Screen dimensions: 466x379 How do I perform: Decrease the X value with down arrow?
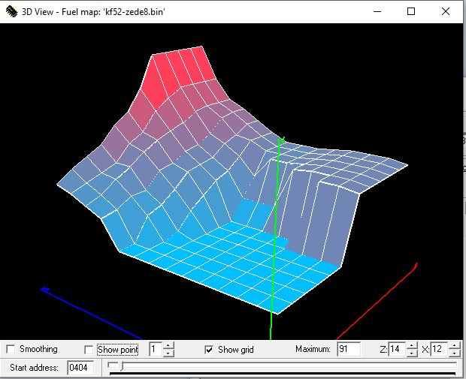[455, 353]
